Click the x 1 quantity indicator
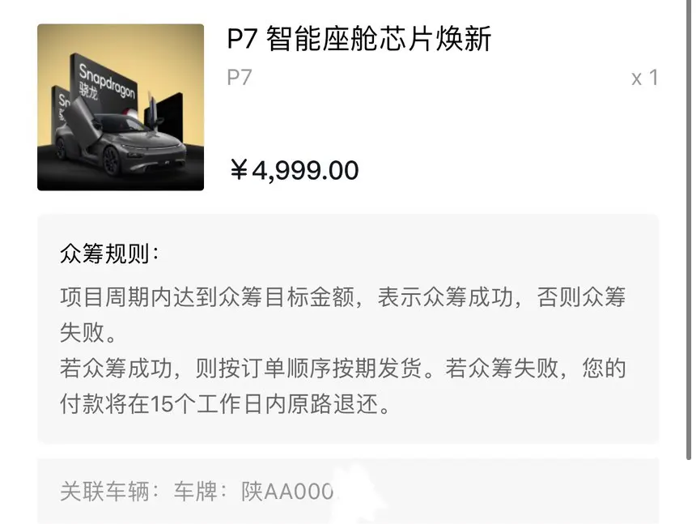 [644, 79]
